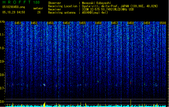Click the 0459 time marker
Viewport: 169px width, 107px height.
(147, 23)
